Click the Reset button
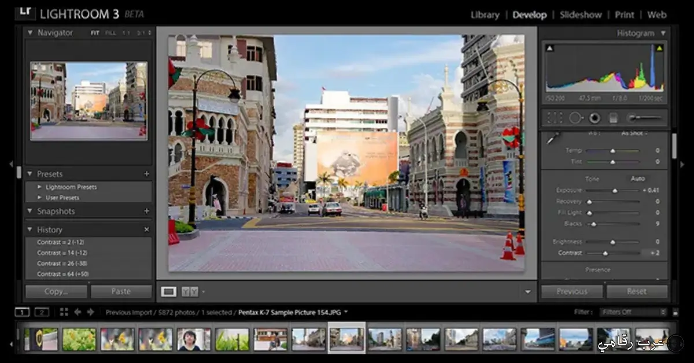 tap(636, 291)
